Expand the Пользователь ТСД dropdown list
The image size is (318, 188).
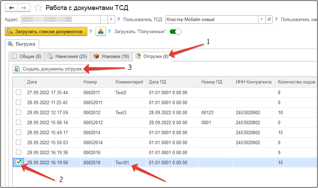(262, 19)
